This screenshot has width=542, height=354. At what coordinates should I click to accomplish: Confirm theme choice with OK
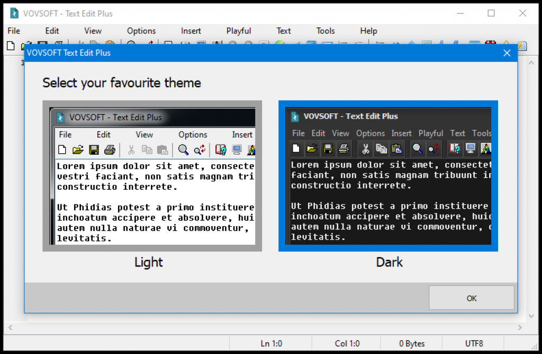point(472,298)
